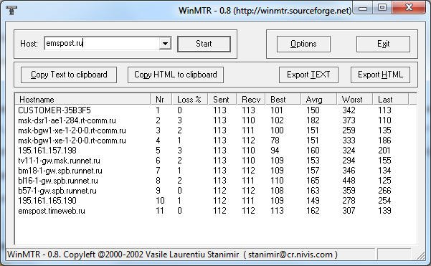Viewport: 431px width, 266px height.
Task: Click the Recv column header
Action: (x=251, y=99)
